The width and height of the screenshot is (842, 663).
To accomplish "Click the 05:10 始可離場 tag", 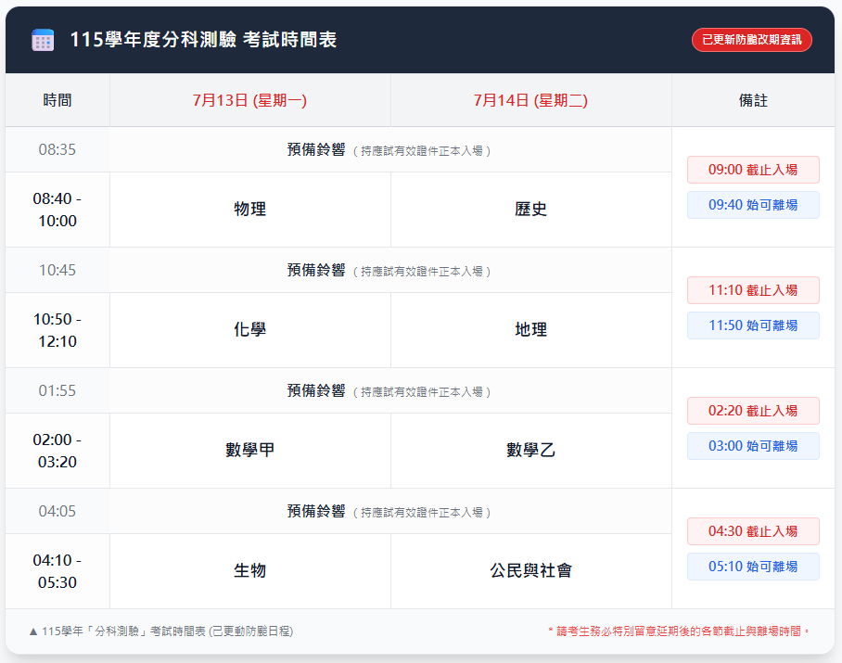I will click(x=753, y=567).
